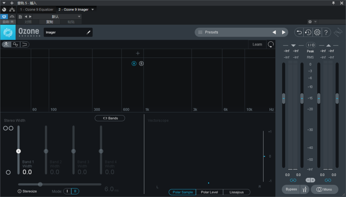Select Stereoize Mode I
Image resolution: width=346 pixels, height=197 pixels.
click(x=67, y=191)
